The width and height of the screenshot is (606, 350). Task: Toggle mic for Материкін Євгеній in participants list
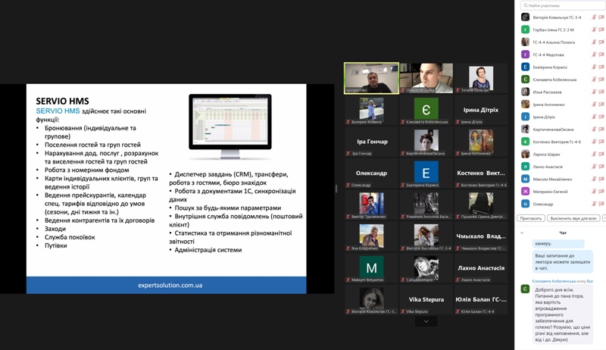pos(594,191)
